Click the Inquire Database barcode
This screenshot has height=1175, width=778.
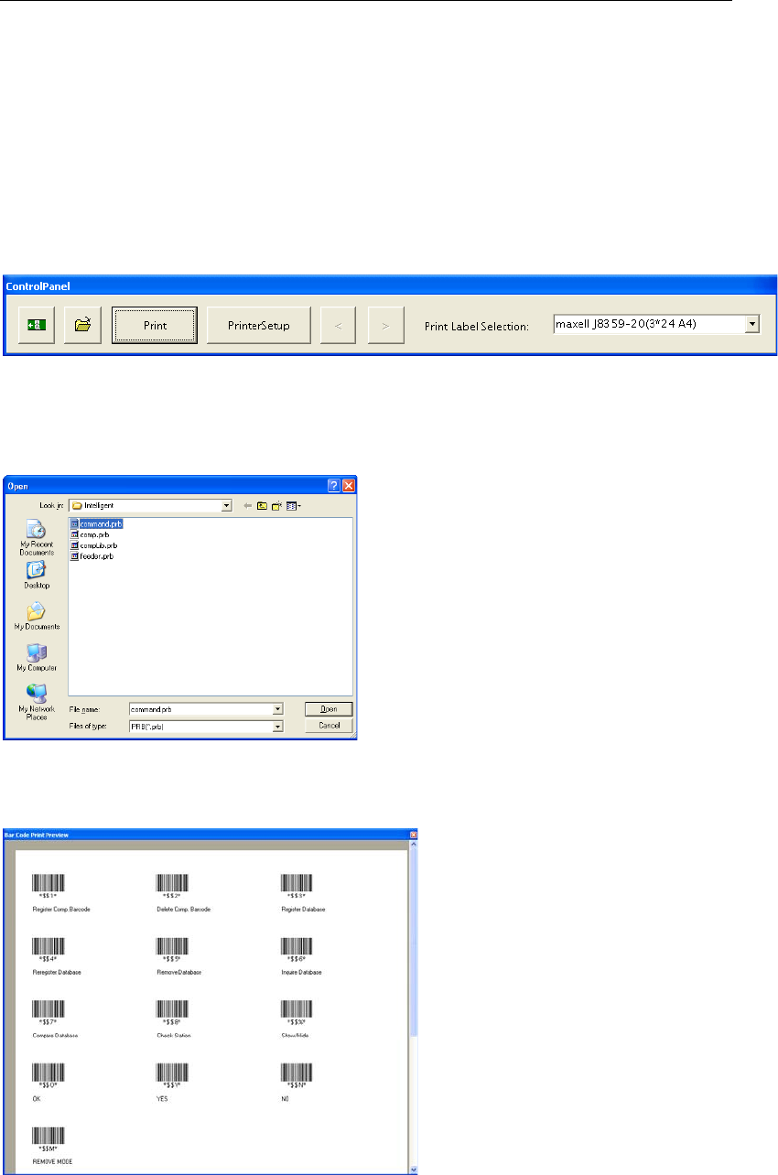[x=297, y=946]
